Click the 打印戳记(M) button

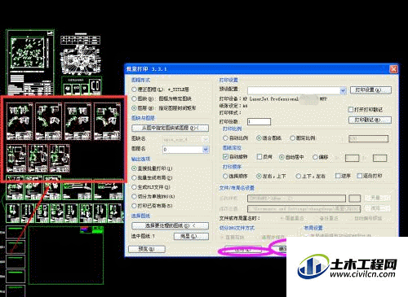pos(370,120)
